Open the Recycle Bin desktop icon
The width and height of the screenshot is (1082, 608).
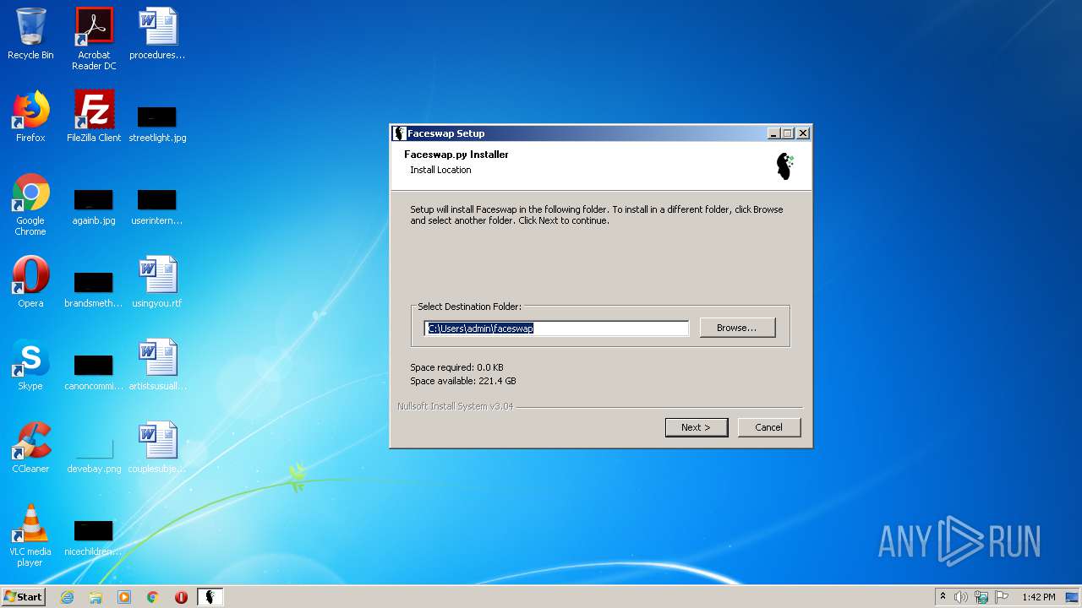(x=30, y=34)
